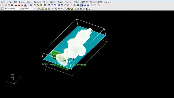This screenshot has height=98, width=174.
Task: Select the second blue panel layout icon
Action: (x=85, y=5)
